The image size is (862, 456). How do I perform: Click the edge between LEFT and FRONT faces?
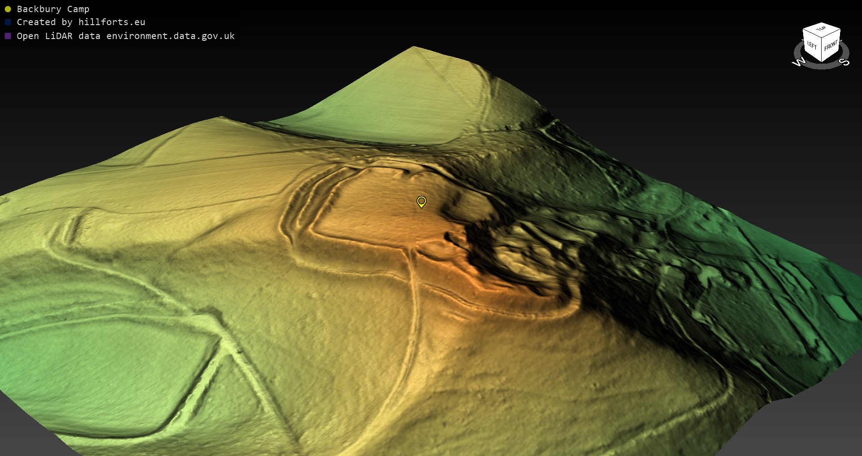coord(822,50)
